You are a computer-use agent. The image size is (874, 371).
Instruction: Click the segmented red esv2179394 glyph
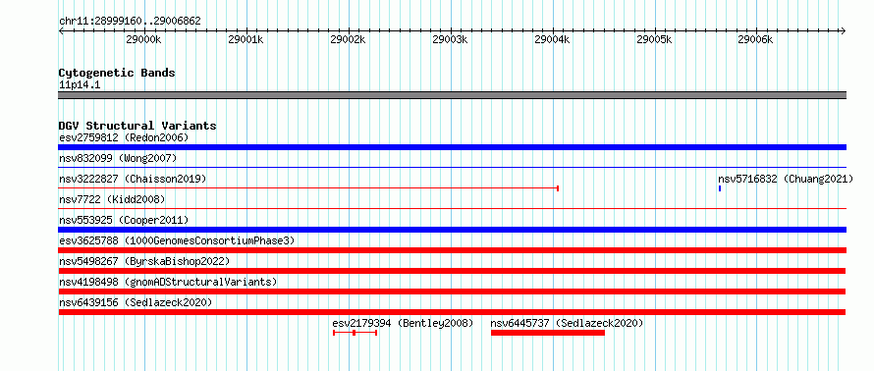[x=355, y=333]
